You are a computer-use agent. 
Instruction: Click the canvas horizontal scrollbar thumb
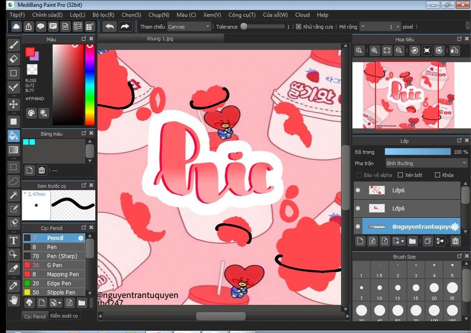pyautogui.click(x=221, y=316)
